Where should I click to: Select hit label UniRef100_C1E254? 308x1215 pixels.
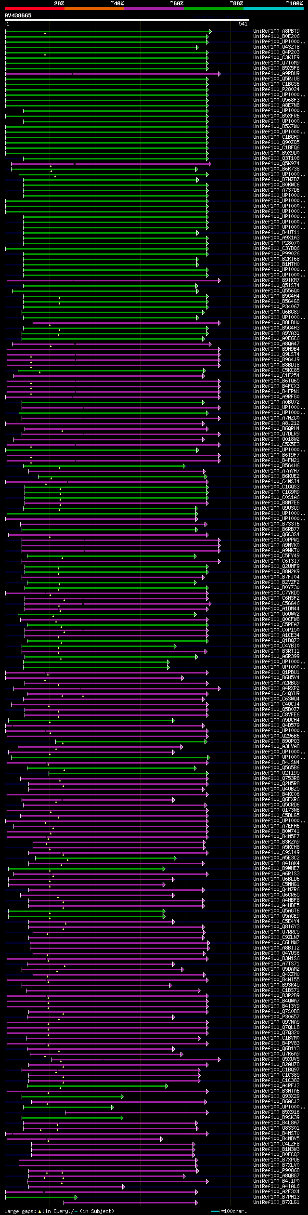coord(276,376)
